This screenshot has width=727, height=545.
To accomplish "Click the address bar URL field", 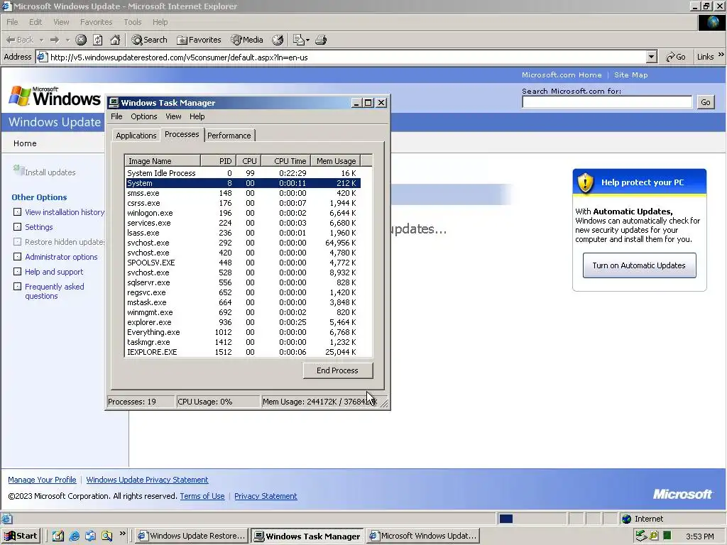I will [341, 57].
